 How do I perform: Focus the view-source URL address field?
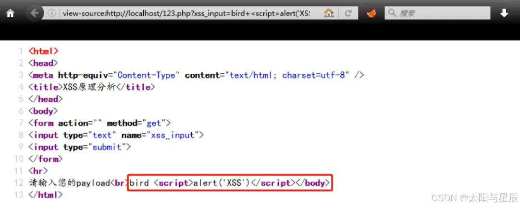pos(186,13)
